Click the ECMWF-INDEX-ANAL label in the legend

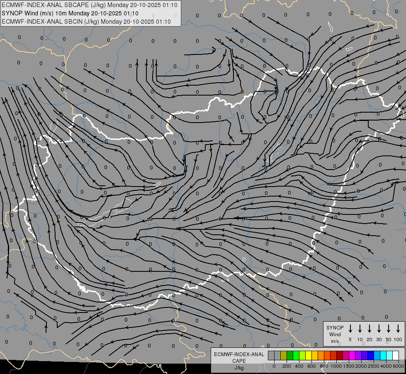239,354
